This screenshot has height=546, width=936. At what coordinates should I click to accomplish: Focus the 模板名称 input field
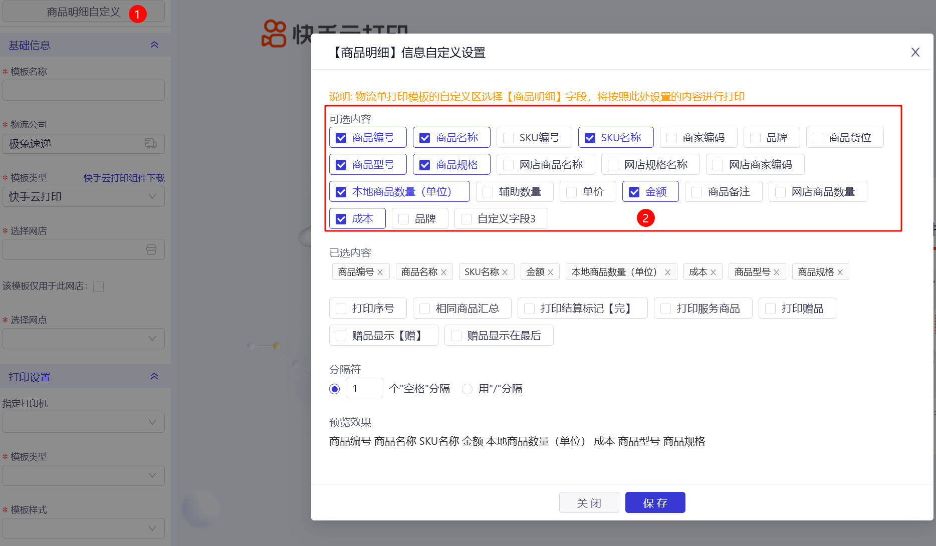[x=84, y=90]
